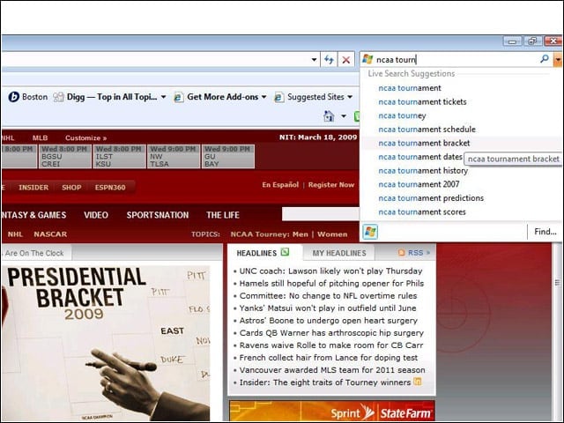This screenshot has height=423, width=564.
Task: Select 'ncaa tournament' suggestion
Action: click(409, 88)
